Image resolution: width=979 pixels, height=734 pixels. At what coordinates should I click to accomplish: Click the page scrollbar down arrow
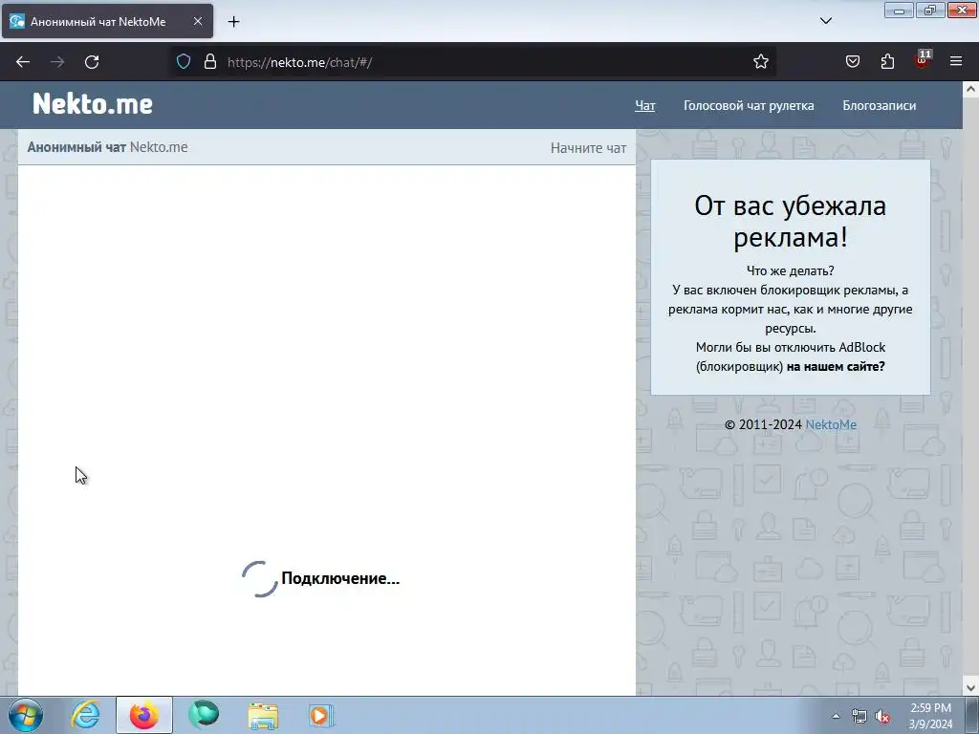coord(970,688)
